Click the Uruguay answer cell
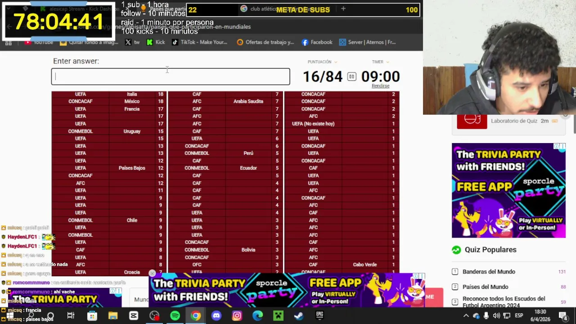Viewport: 576px width, 324px height. tap(132, 131)
